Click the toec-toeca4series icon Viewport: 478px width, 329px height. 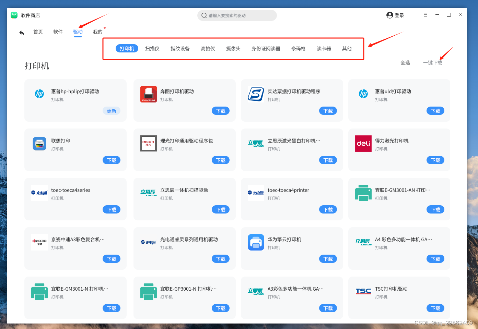pos(39,193)
